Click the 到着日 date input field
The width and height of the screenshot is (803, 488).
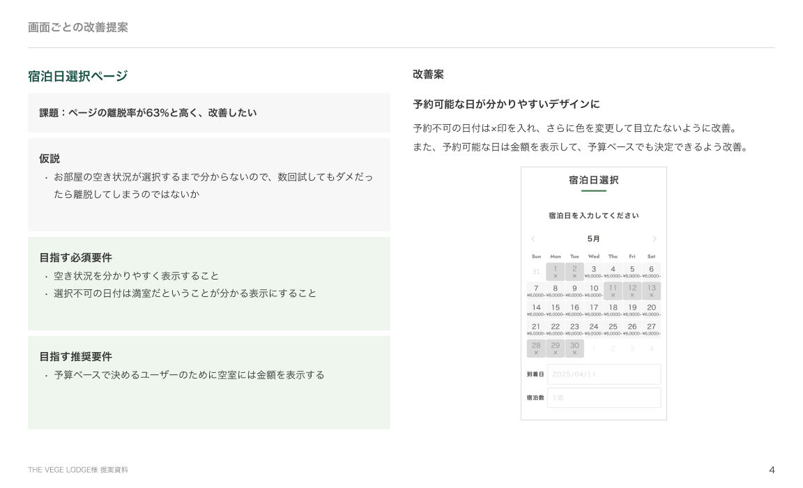coord(604,374)
